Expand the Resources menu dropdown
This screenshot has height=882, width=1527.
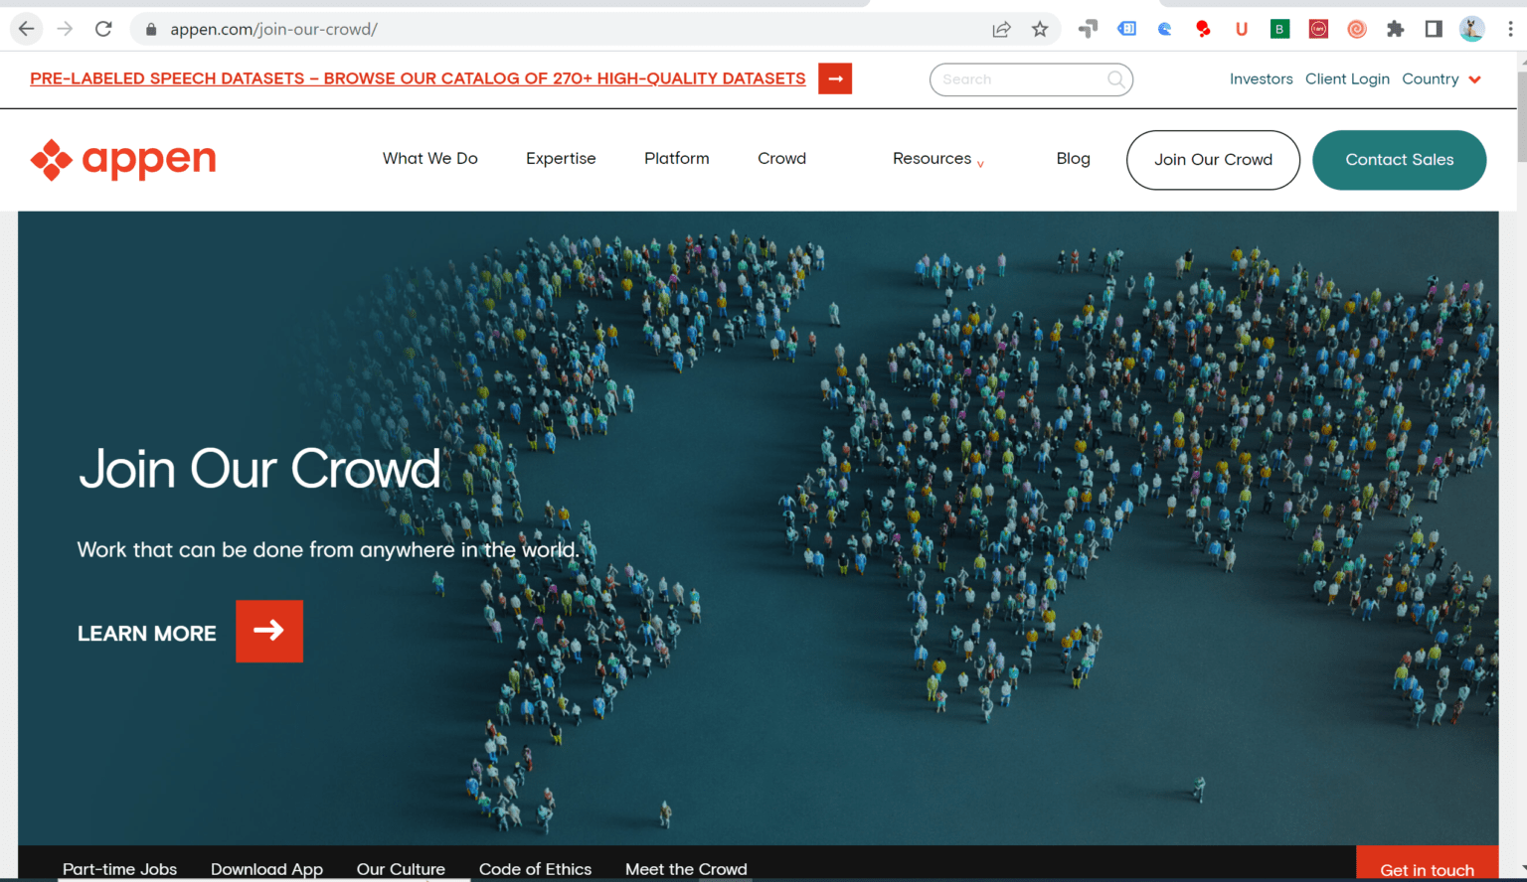tap(938, 159)
